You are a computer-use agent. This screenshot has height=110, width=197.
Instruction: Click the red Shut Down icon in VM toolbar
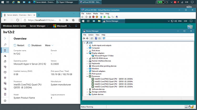click(93, 17)
